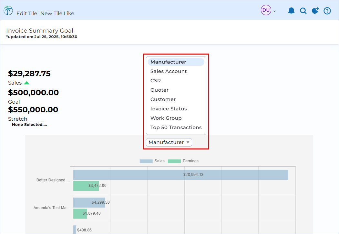Click the $1,879.40 earnings bar
The width and height of the screenshot is (339, 234).
coord(80,214)
